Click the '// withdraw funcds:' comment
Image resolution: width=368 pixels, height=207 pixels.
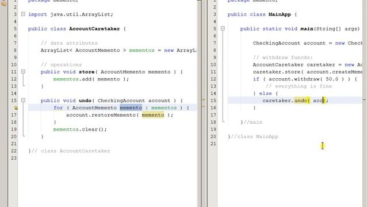[283, 57]
